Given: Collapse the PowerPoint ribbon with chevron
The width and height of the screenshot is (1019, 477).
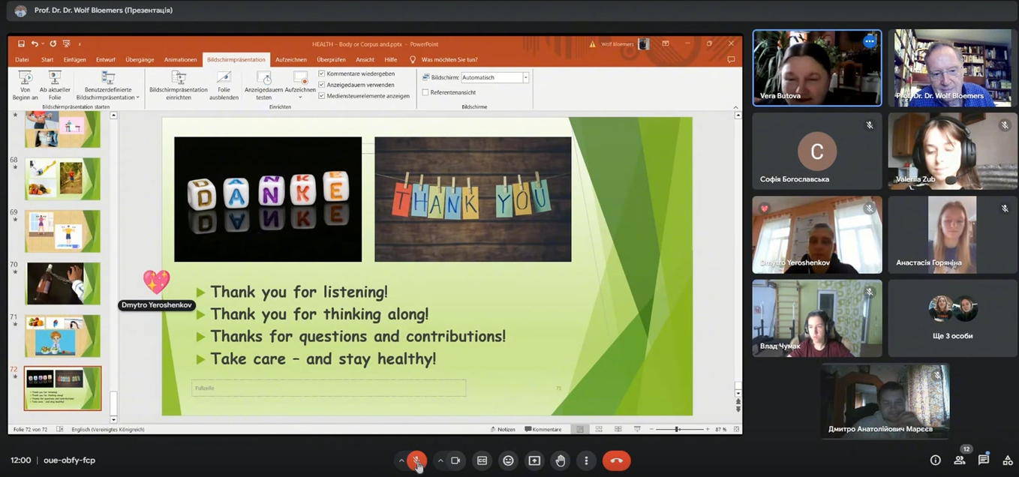Looking at the screenshot, I should 735,107.
